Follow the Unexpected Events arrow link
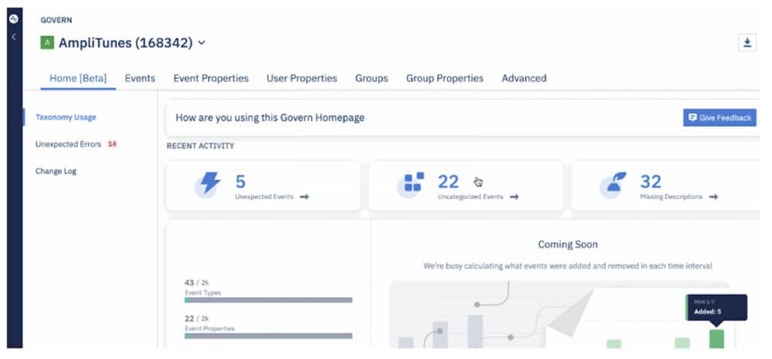 [305, 197]
